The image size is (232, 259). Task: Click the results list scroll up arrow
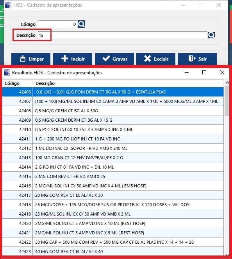(x=227, y=83)
